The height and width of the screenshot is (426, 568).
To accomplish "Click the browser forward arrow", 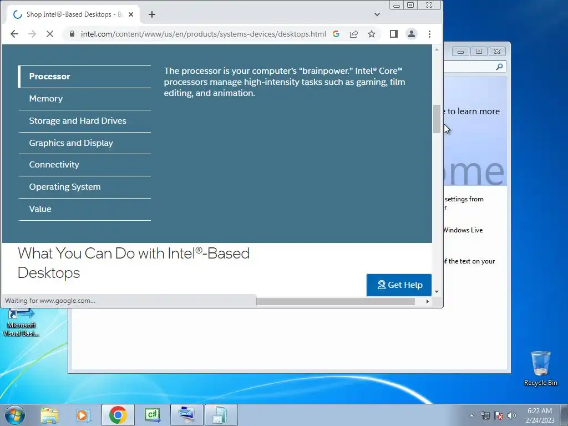I will coord(32,34).
